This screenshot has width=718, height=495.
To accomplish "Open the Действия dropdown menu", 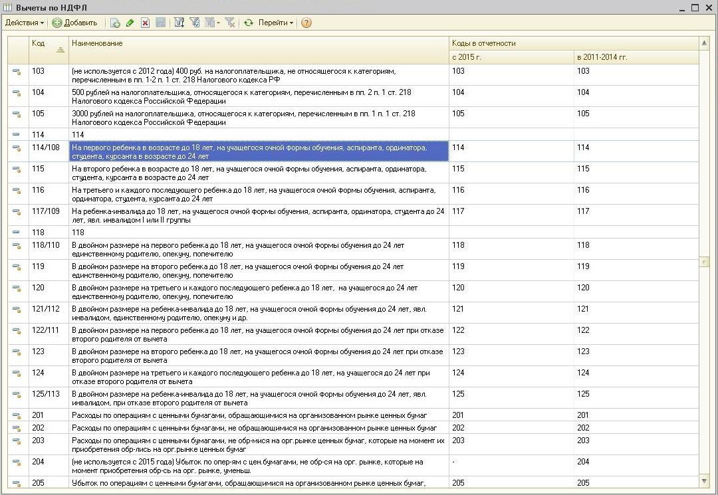I will tap(24, 23).
